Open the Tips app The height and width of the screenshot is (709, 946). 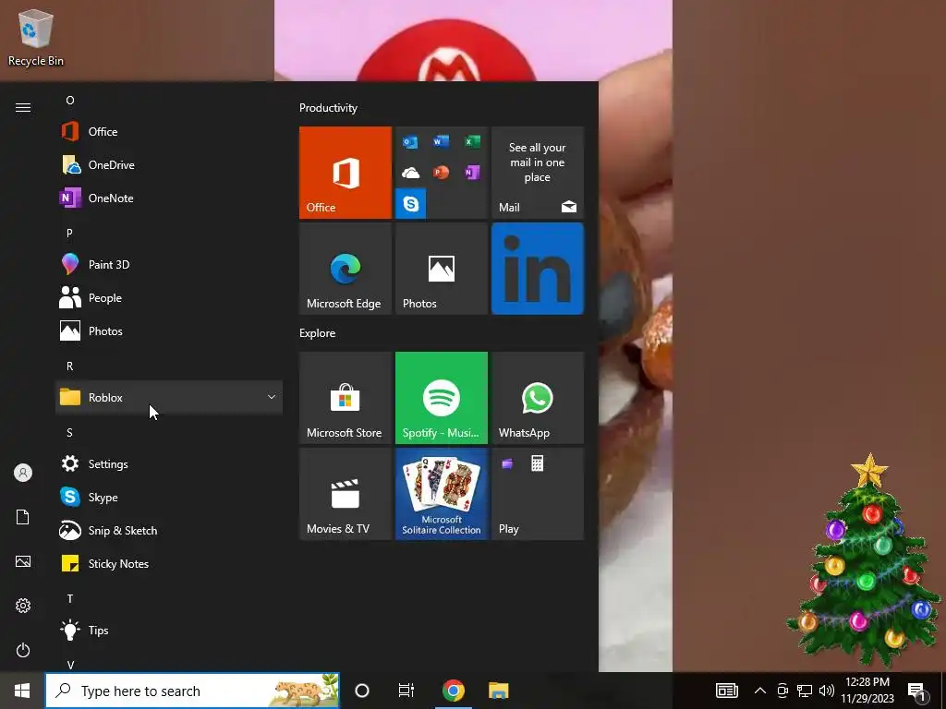pos(169,630)
